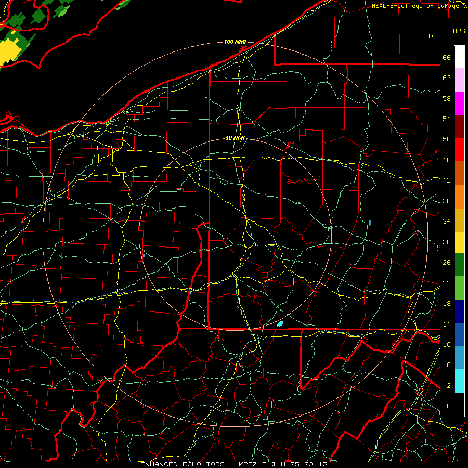Click the cyan echo near the 50 NMI ring bottom
The width and height of the screenshot is (468, 468).
[280, 324]
